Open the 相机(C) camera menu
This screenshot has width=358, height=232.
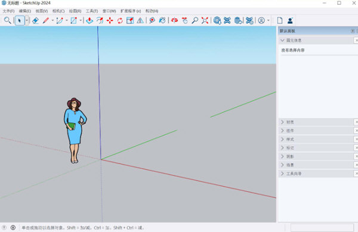tap(58, 11)
